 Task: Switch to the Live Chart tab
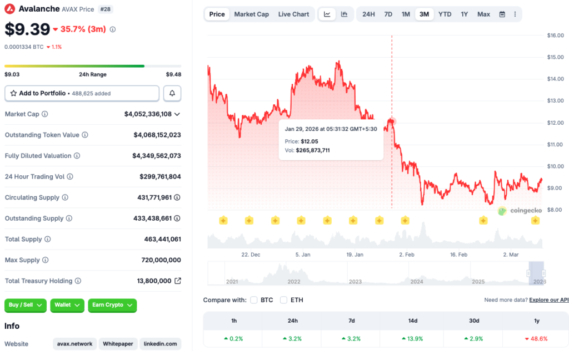coord(293,14)
